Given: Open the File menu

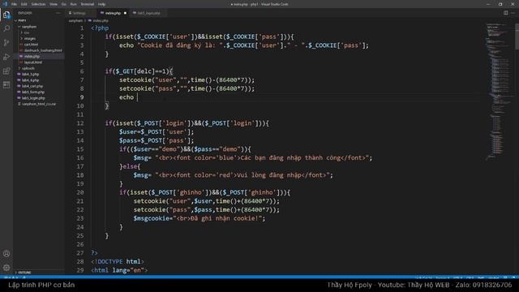Looking at the screenshot, I should pyautogui.click(x=14, y=4).
